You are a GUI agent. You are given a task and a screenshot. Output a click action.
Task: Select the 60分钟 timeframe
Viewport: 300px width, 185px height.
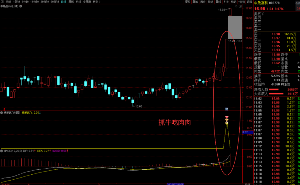pos(55,2)
